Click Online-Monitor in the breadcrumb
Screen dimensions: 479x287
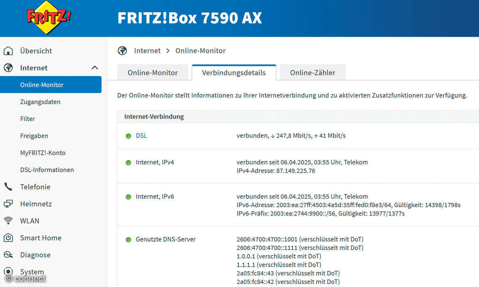point(200,51)
